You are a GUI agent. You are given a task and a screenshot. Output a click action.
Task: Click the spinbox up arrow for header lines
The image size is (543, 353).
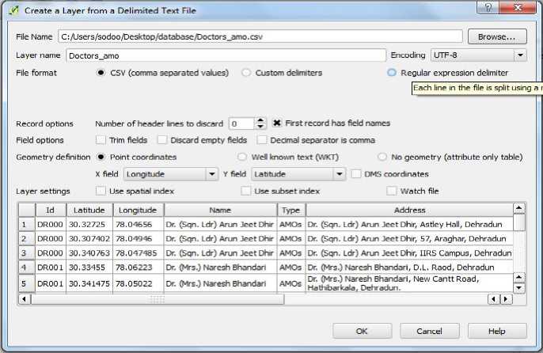click(260, 120)
